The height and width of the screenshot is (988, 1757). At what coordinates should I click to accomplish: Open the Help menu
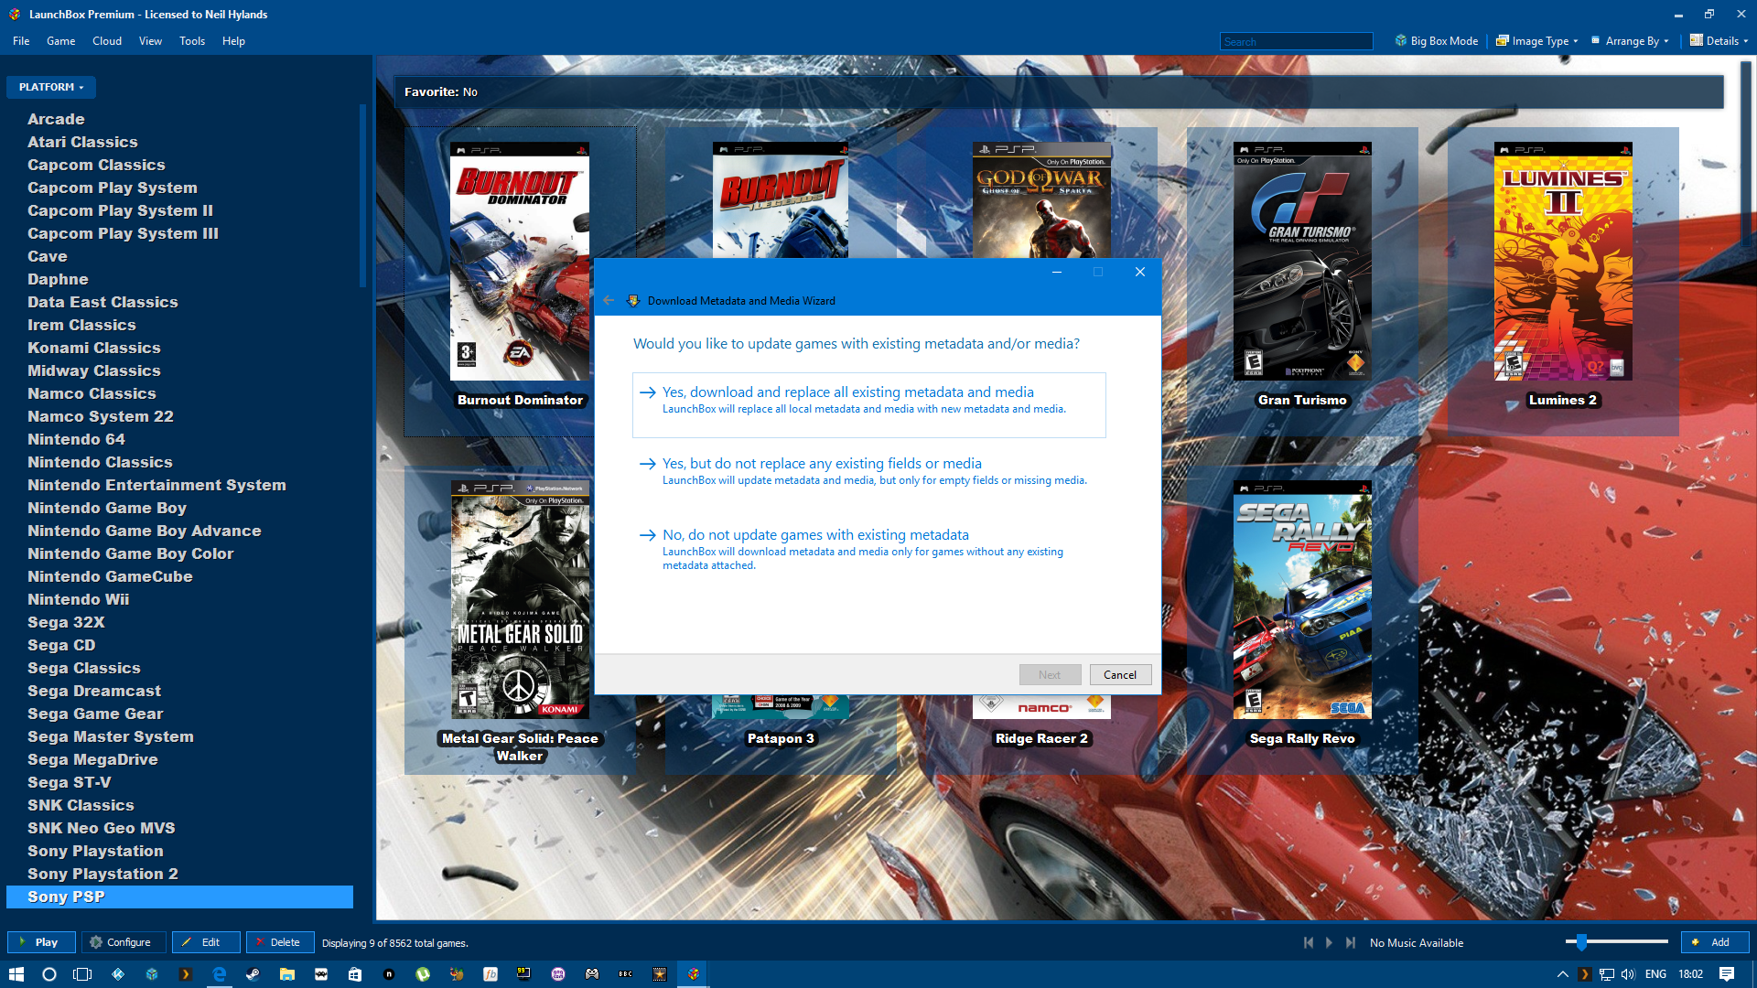[x=233, y=41]
